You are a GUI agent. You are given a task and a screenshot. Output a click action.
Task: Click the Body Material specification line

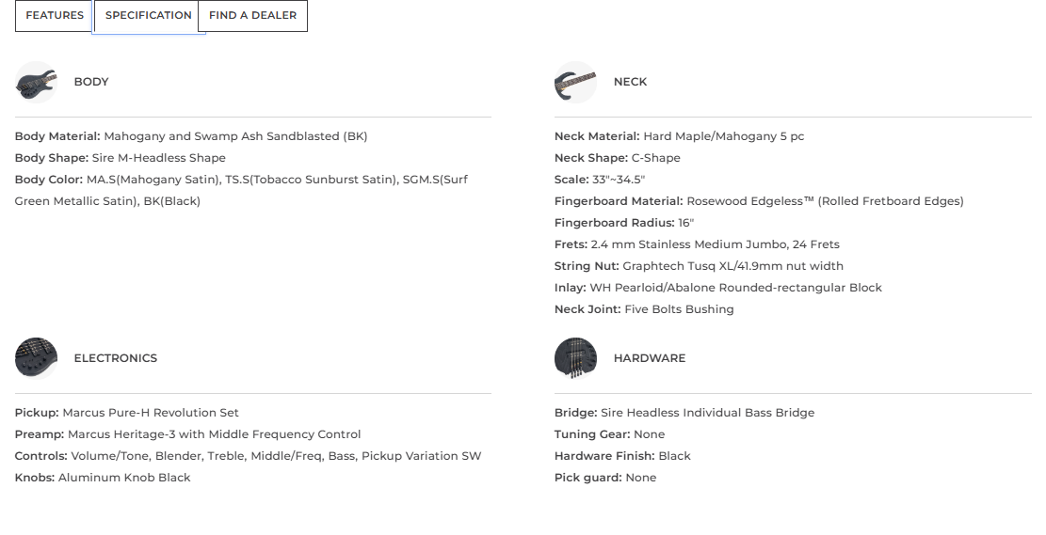(x=191, y=136)
